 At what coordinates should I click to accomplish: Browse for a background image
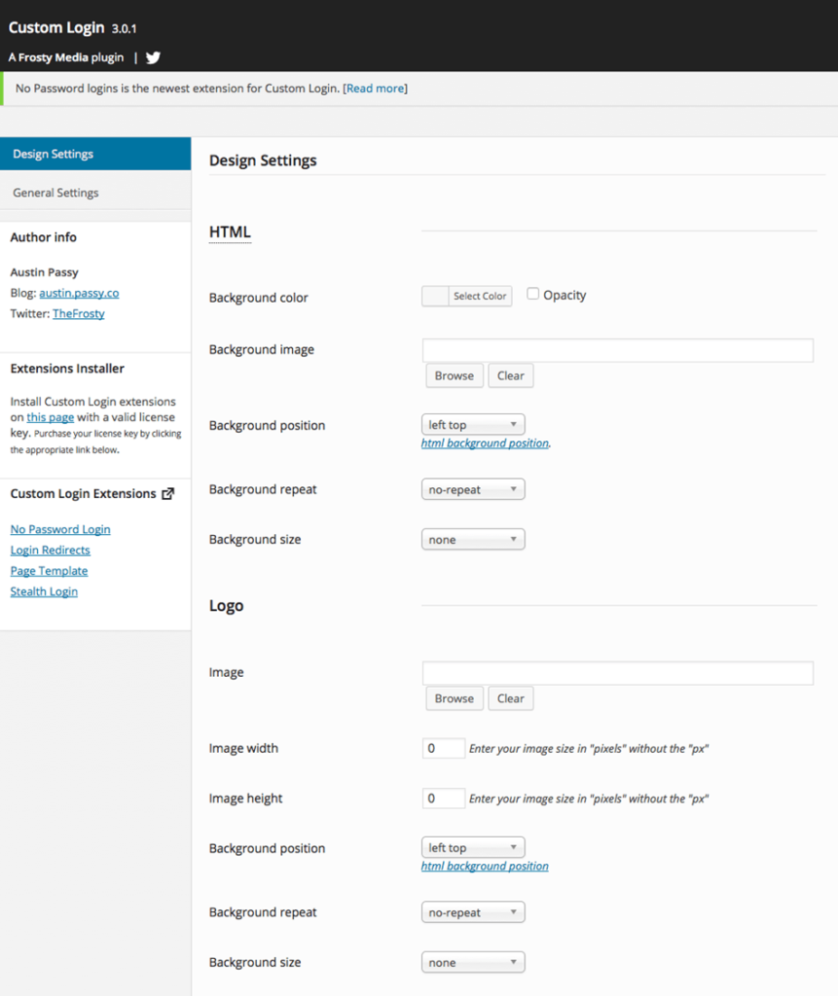coord(454,375)
